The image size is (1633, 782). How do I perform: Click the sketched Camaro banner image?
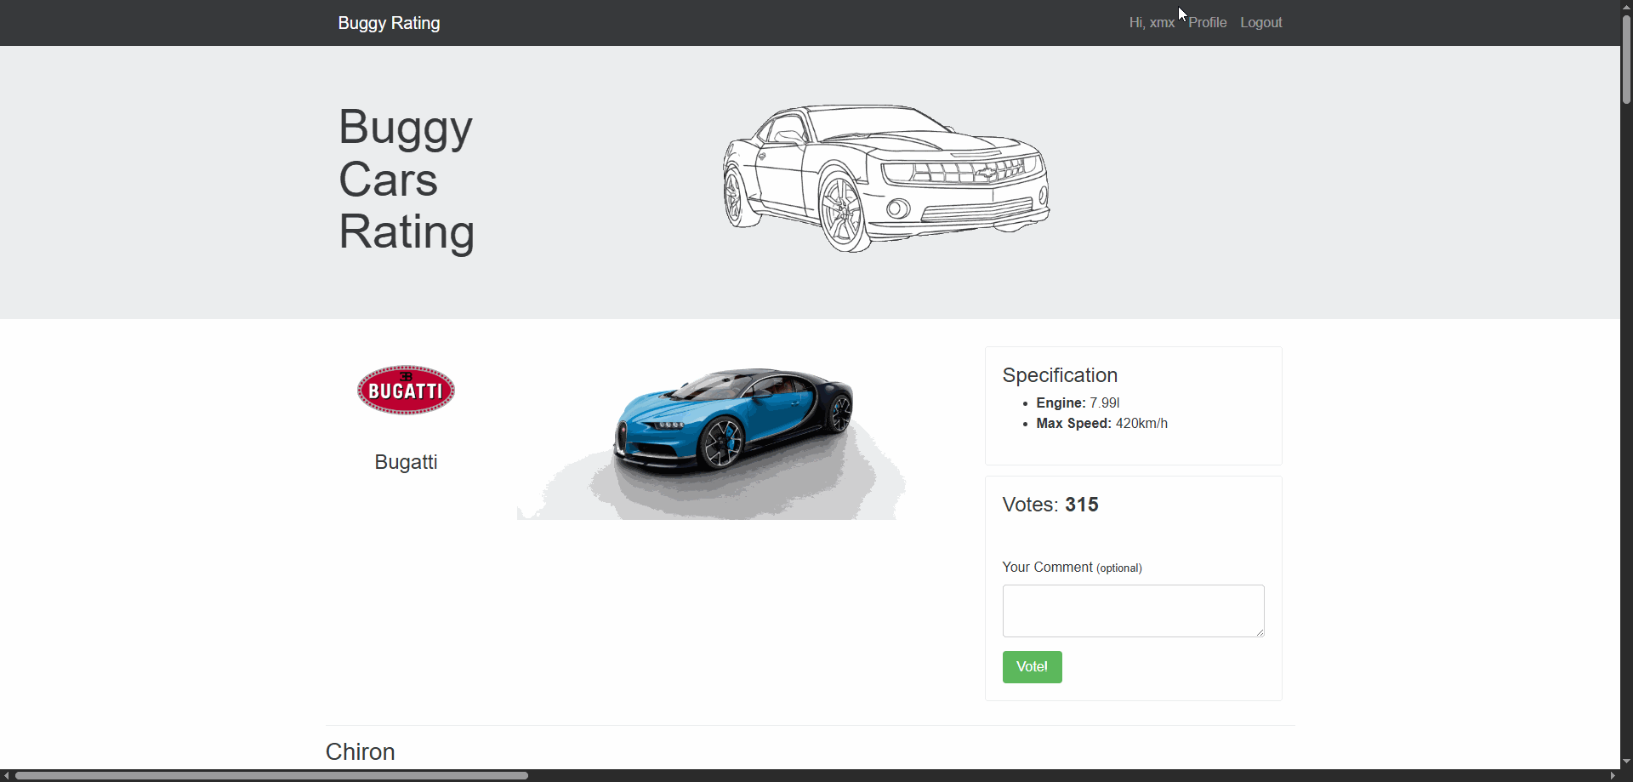click(x=885, y=179)
